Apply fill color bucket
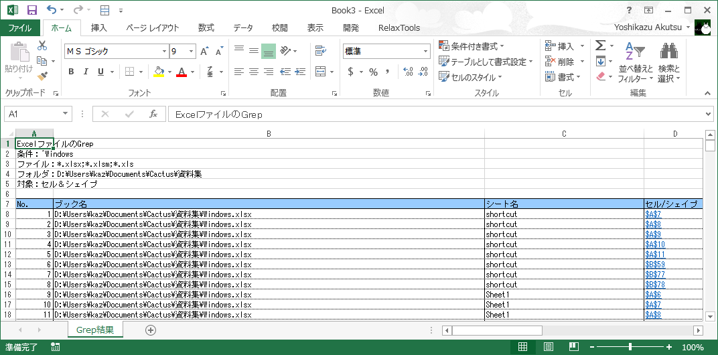718x355 pixels. click(x=159, y=72)
